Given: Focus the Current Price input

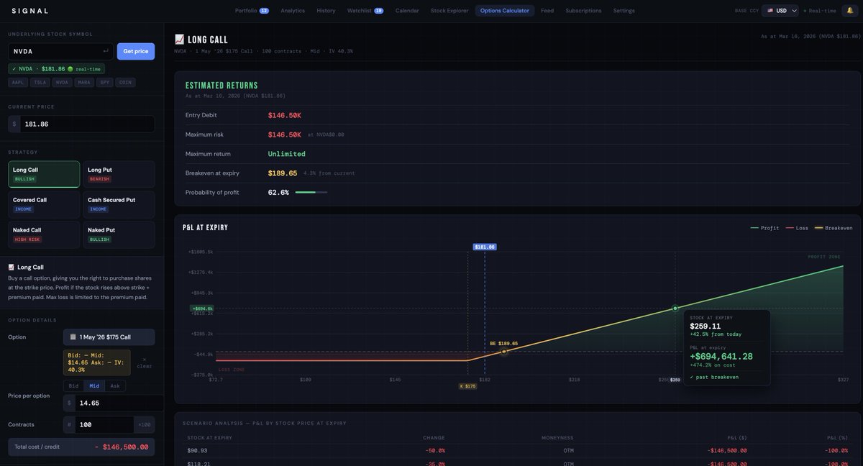Looking at the screenshot, I should [x=87, y=124].
